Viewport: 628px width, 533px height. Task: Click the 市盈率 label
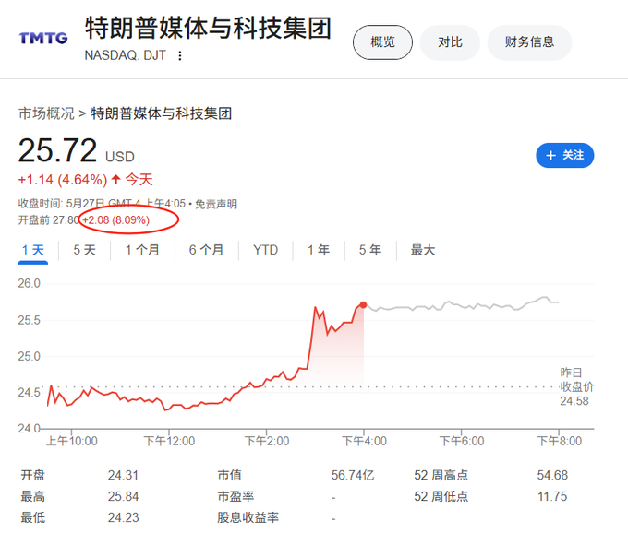(235, 497)
